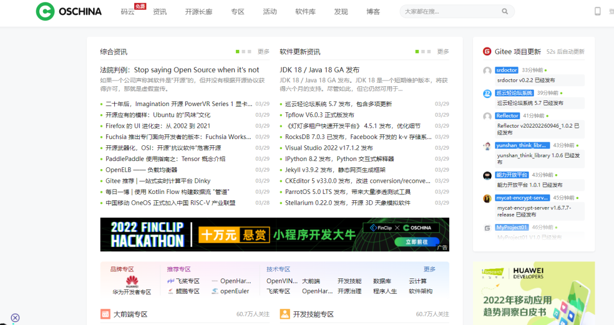Click the Huawei logo in 品牌专区
This screenshot has height=325, width=614.
point(132,281)
